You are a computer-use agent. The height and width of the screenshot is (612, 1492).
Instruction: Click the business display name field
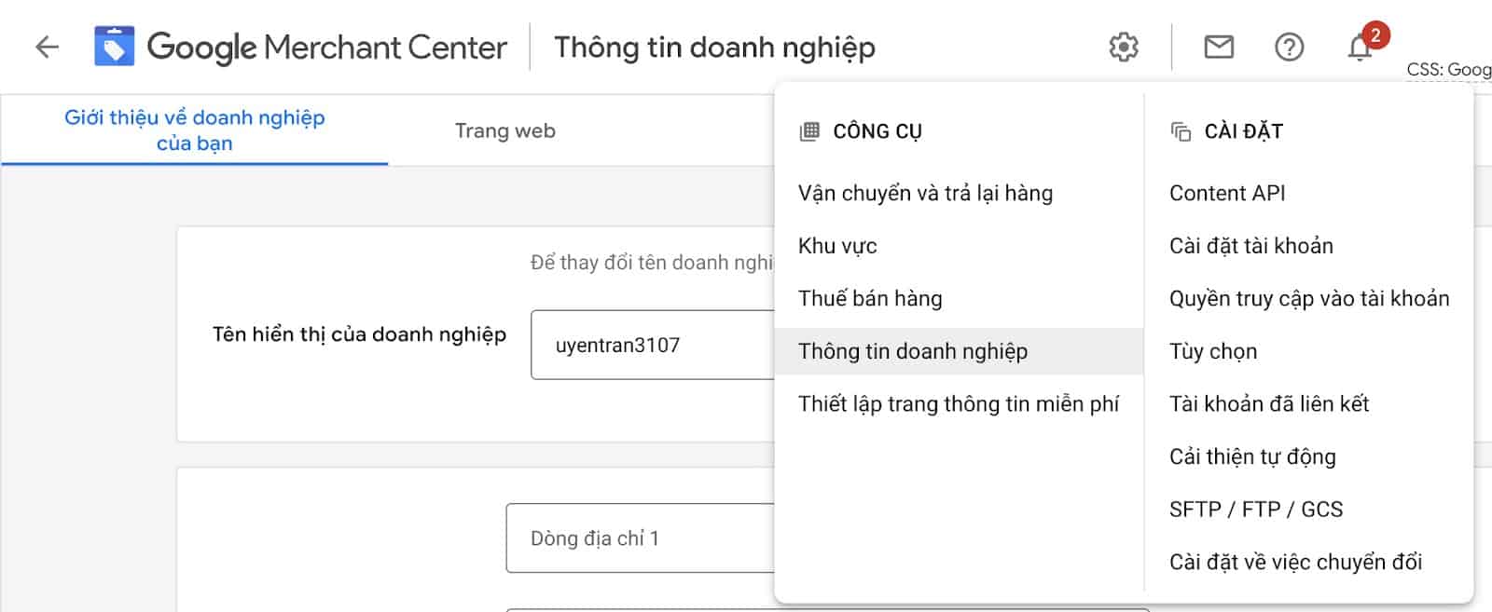coord(653,345)
